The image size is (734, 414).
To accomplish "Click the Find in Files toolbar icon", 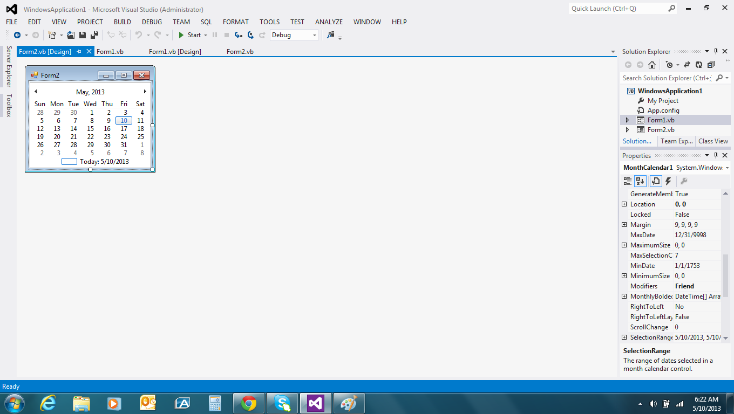I will coord(331,35).
